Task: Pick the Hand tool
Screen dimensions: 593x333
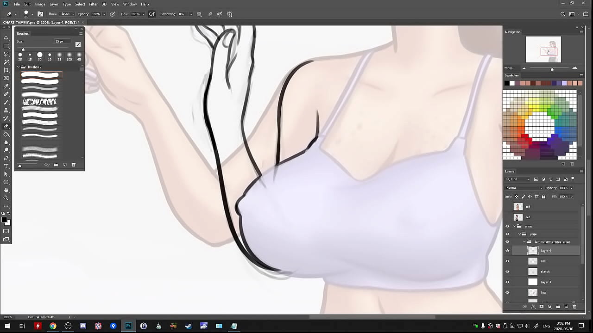Action: point(6,190)
